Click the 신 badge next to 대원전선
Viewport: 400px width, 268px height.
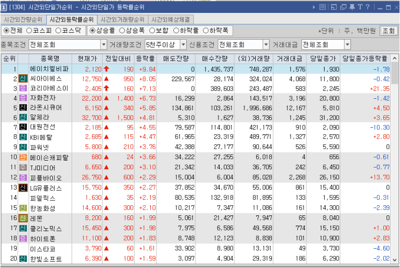pyautogui.click(x=23, y=127)
